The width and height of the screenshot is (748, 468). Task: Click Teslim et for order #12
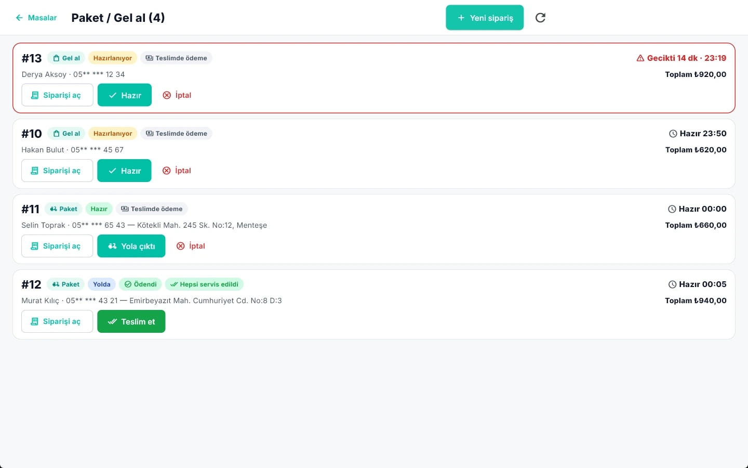131,321
